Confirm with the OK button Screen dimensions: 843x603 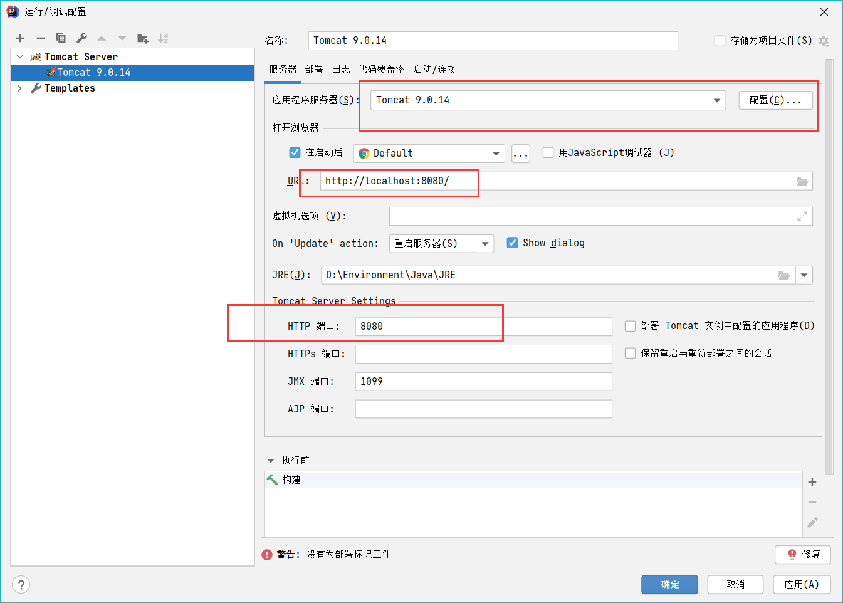click(670, 585)
